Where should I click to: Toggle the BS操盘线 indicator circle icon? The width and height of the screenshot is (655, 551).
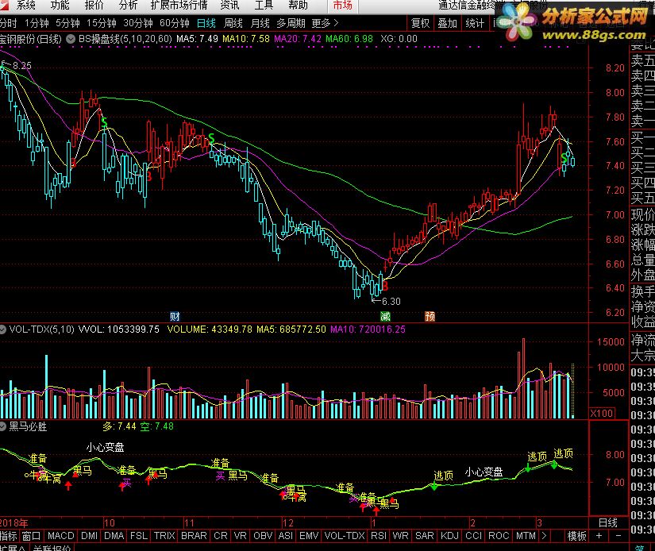[71, 39]
